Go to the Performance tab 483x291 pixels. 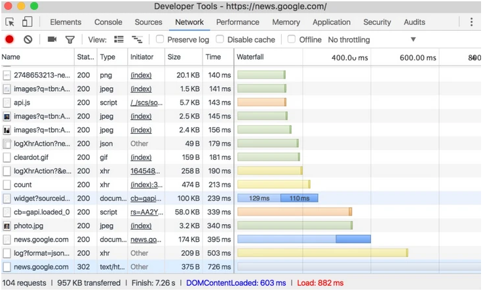click(x=237, y=22)
